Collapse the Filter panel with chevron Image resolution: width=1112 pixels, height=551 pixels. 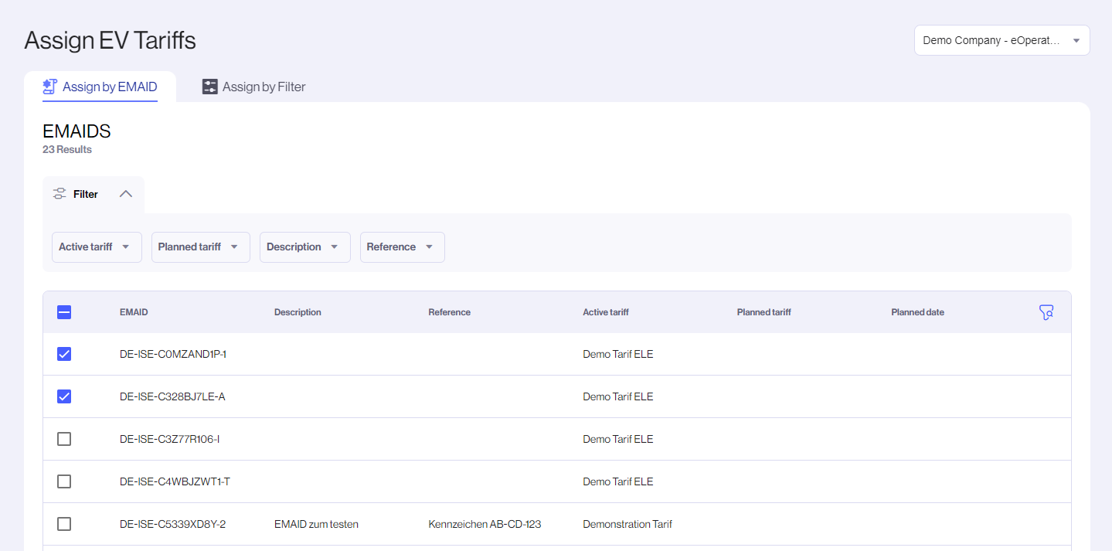126,194
